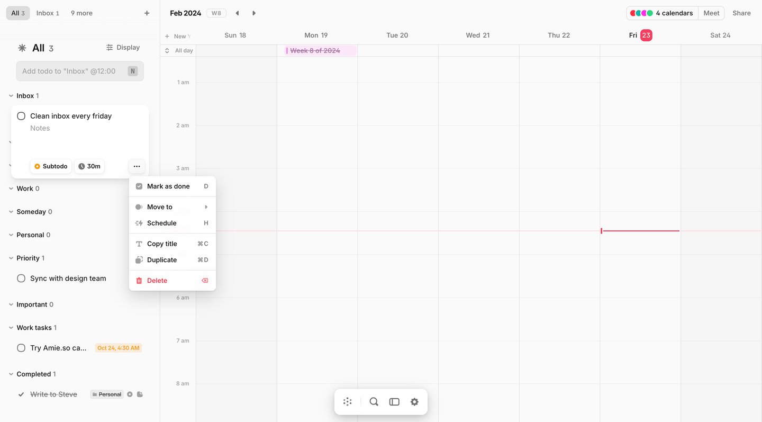Image resolution: width=762 pixels, height=422 pixels.
Task: Open Display options in the sidebar
Action: pyautogui.click(x=123, y=47)
